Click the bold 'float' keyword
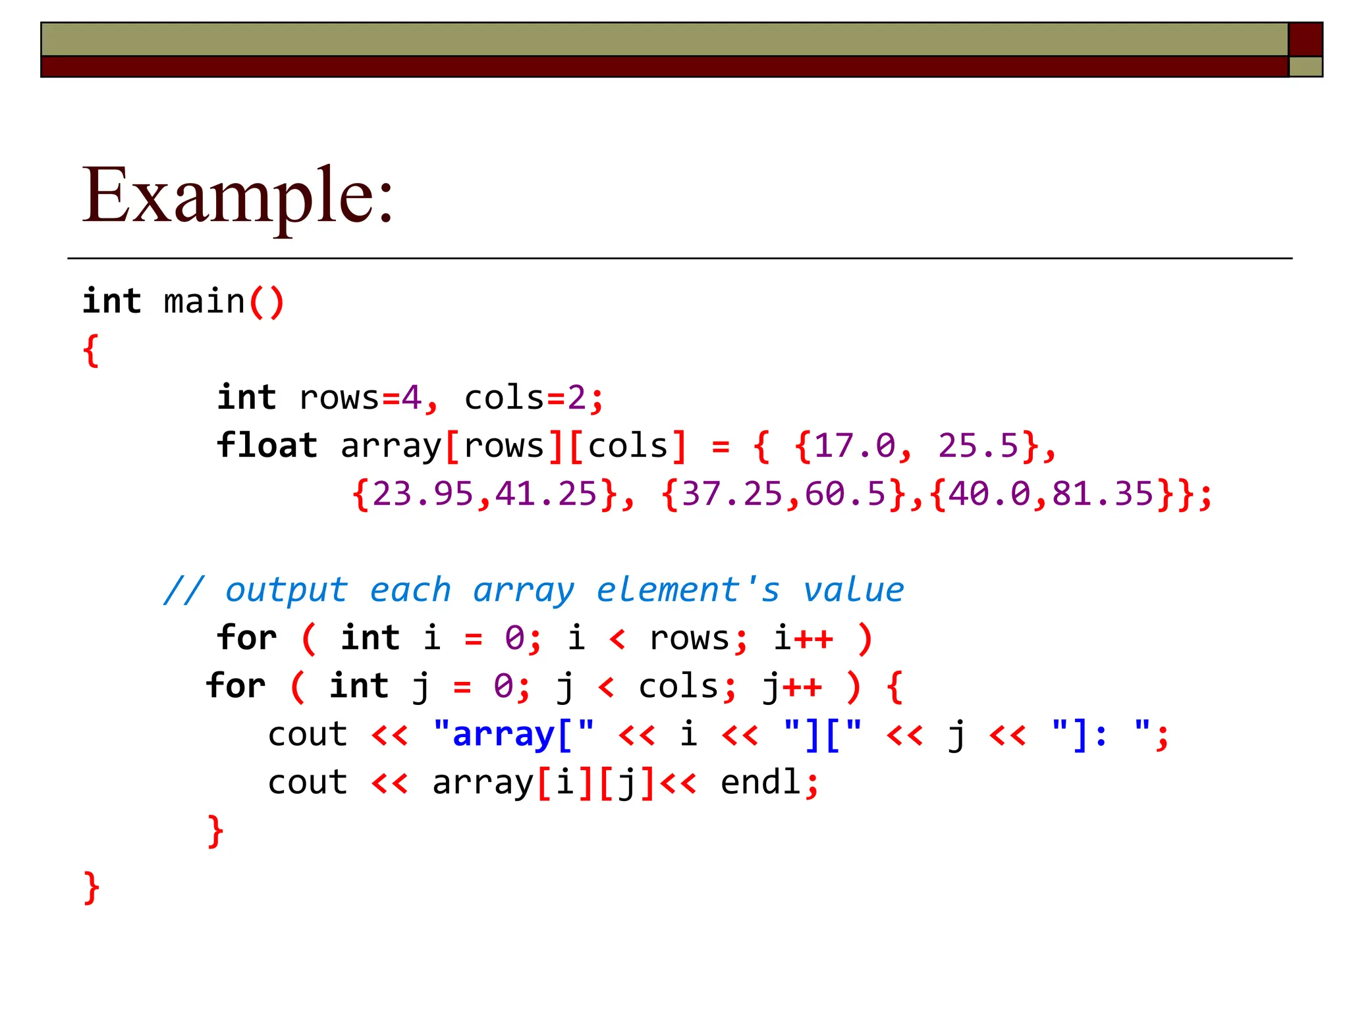This screenshot has height=1011, width=1349. point(267,446)
